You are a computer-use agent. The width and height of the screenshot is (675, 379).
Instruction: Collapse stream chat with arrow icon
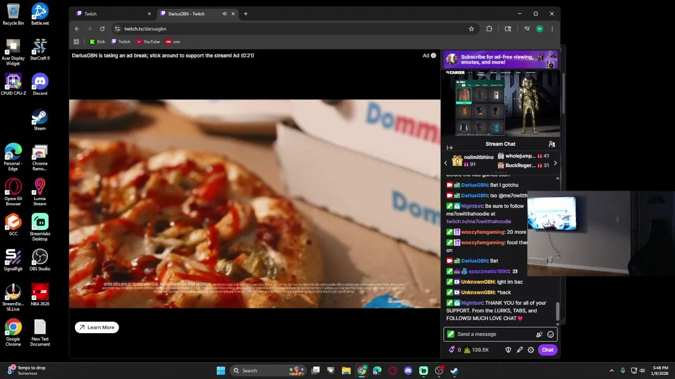[449, 148]
